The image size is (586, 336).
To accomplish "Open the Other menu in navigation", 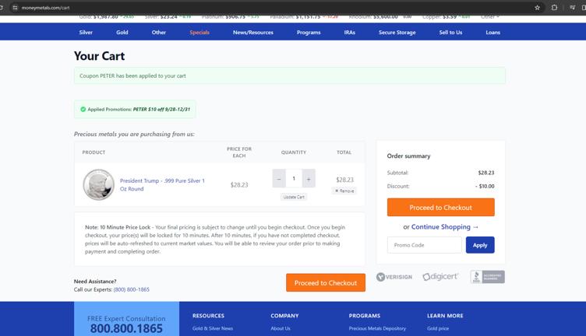I will tap(159, 33).
